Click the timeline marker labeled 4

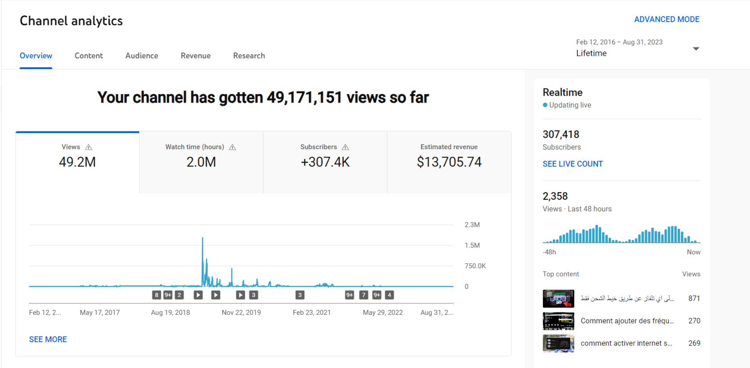[x=390, y=295]
